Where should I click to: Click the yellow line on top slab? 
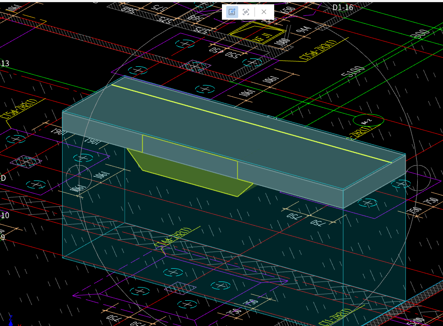click(251, 124)
